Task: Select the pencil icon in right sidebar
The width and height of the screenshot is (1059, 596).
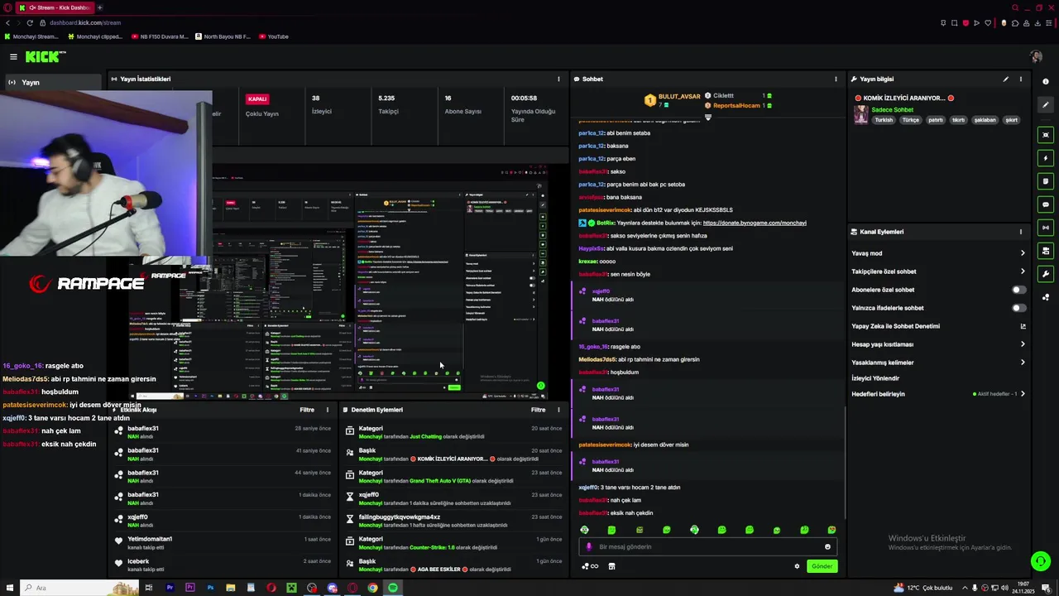Action: point(1046,105)
